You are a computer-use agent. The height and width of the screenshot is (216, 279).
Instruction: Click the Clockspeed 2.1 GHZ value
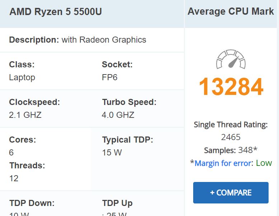click(x=25, y=115)
